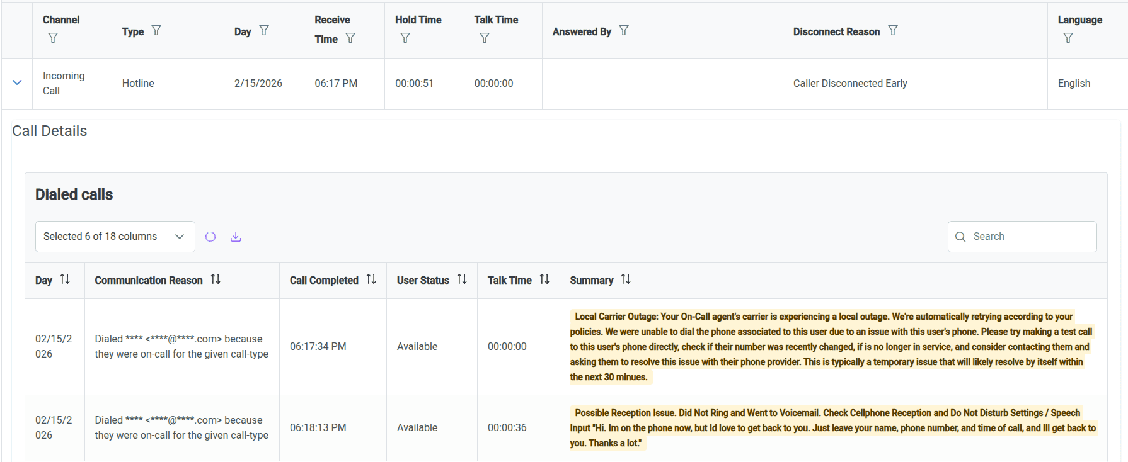Click the refresh icon for Dialed calls
The height and width of the screenshot is (462, 1128).
click(210, 237)
